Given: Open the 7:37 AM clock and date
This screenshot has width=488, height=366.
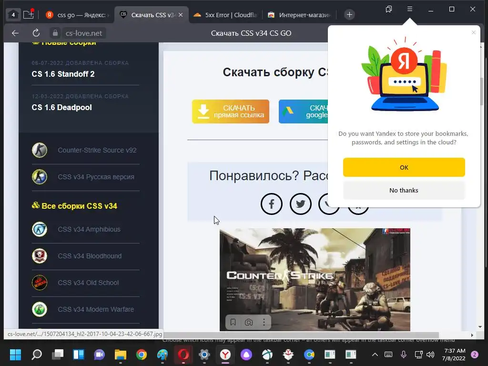Looking at the screenshot, I should [x=454, y=354].
